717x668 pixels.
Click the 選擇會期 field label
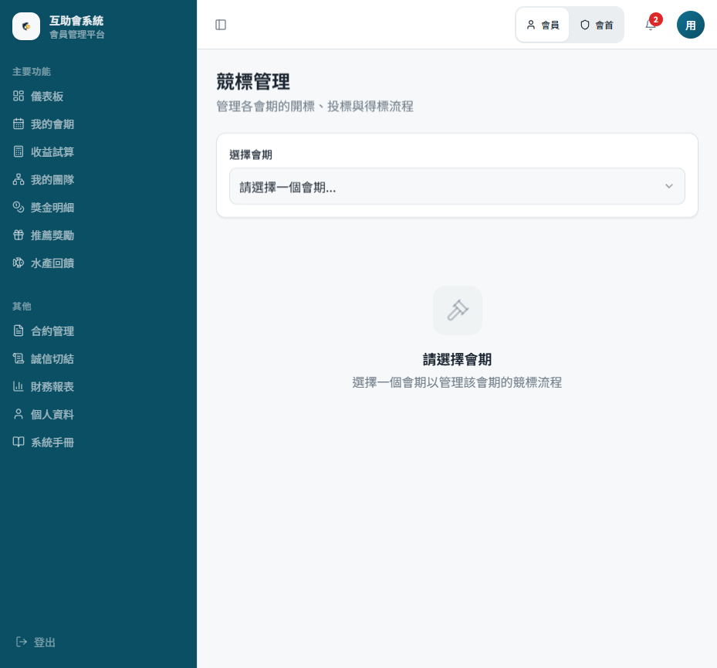(251, 154)
